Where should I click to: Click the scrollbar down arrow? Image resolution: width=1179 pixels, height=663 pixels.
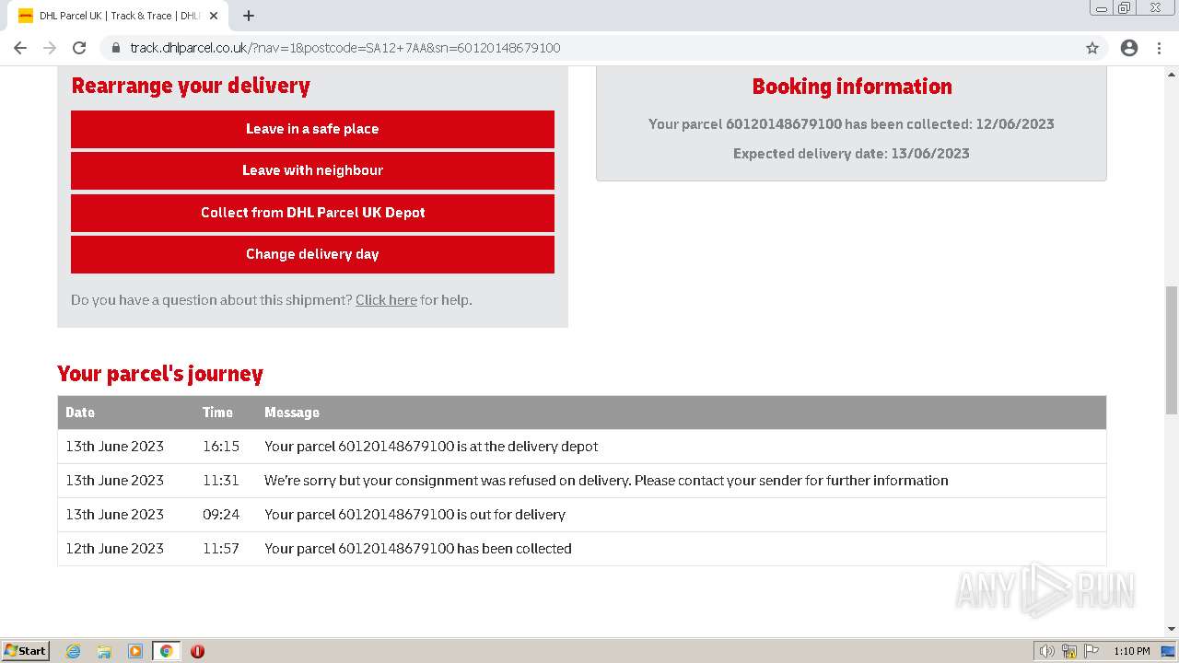1172,629
